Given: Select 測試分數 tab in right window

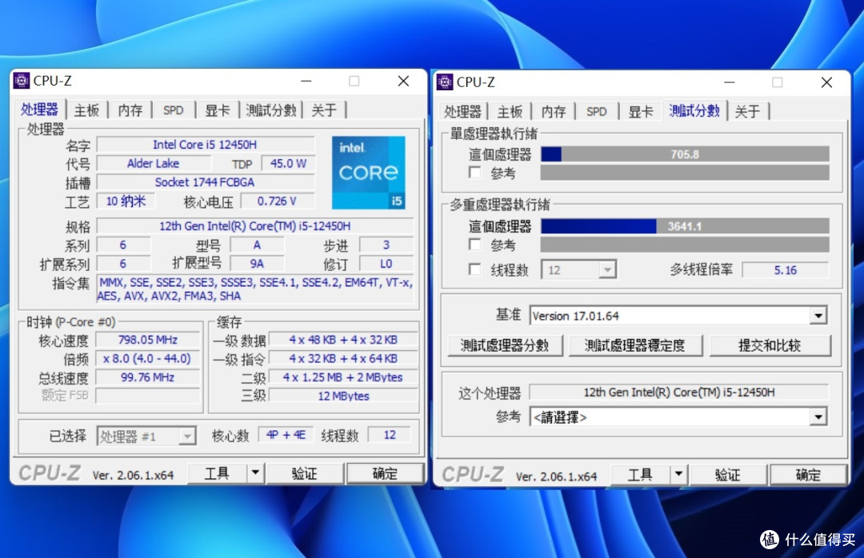Looking at the screenshot, I should click(694, 110).
